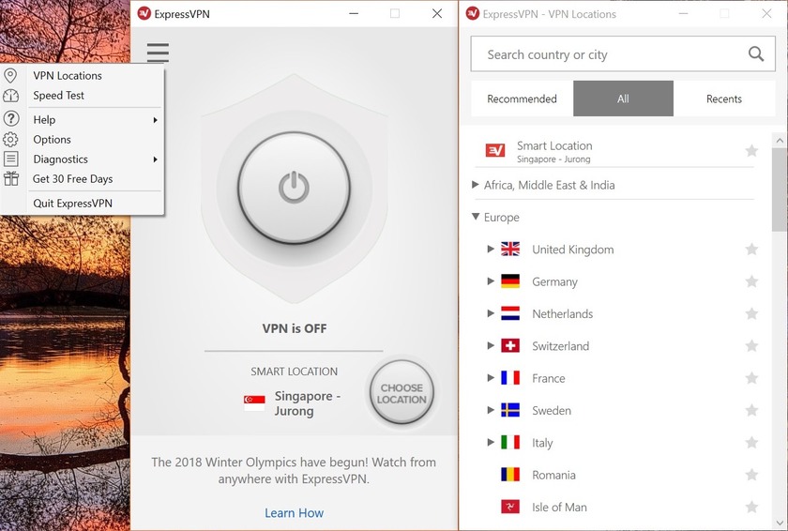The height and width of the screenshot is (531, 788).
Task: Toggle the favorite star for Germany
Action: click(751, 281)
